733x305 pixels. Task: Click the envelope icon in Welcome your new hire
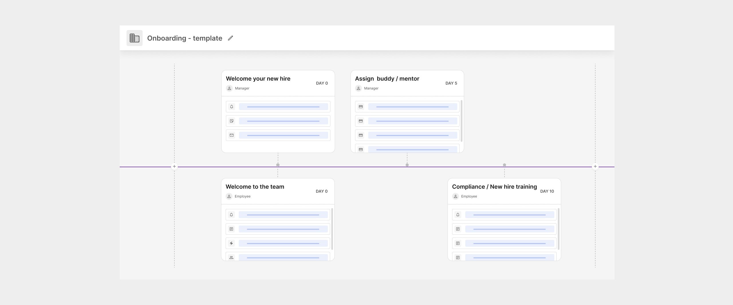pos(232,135)
